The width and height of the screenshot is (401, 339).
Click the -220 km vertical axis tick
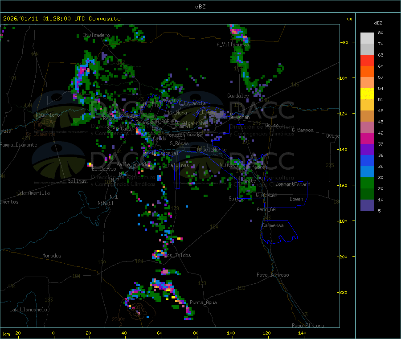pyautogui.click(x=342, y=293)
